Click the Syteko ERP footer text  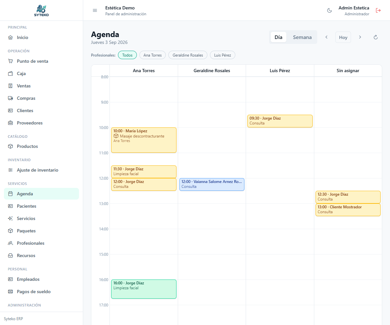click(x=13, y=319)
